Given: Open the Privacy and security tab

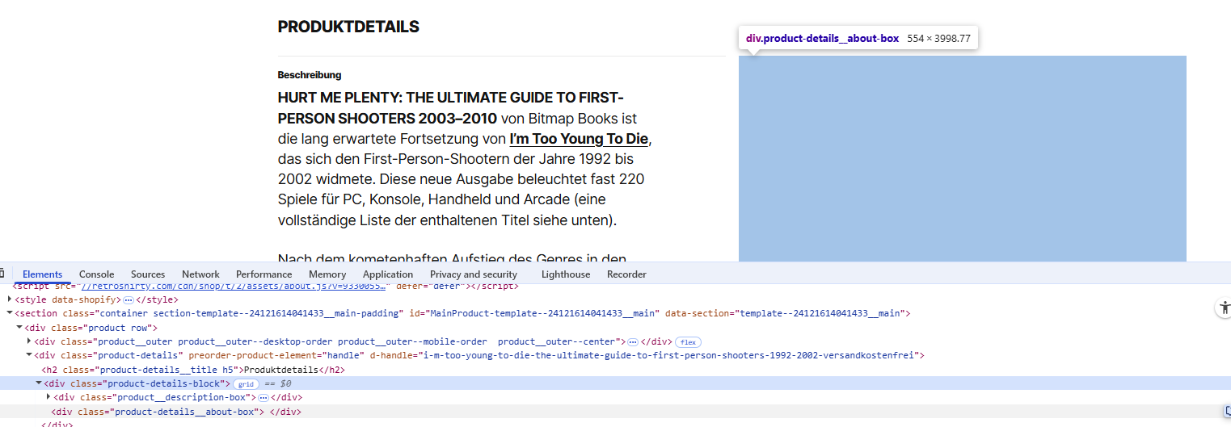Looking at the screenshot, I should tap(474, 274).
